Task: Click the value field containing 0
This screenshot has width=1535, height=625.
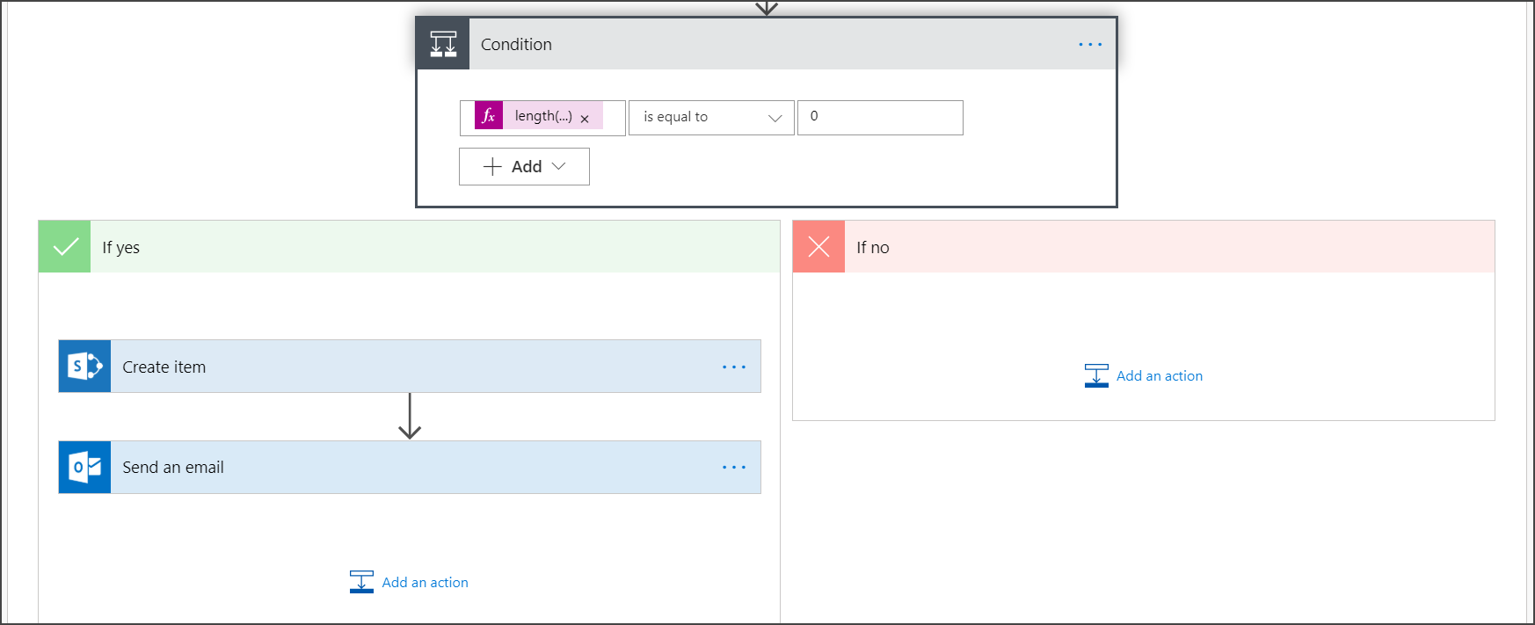Action: click(x=880, y=118)
